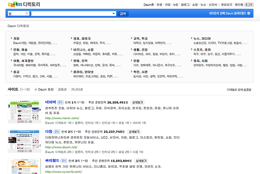Viewport: 260px width, 174px height.
Task: Open tv팟 in the top navigation
Action: (176, 5)
